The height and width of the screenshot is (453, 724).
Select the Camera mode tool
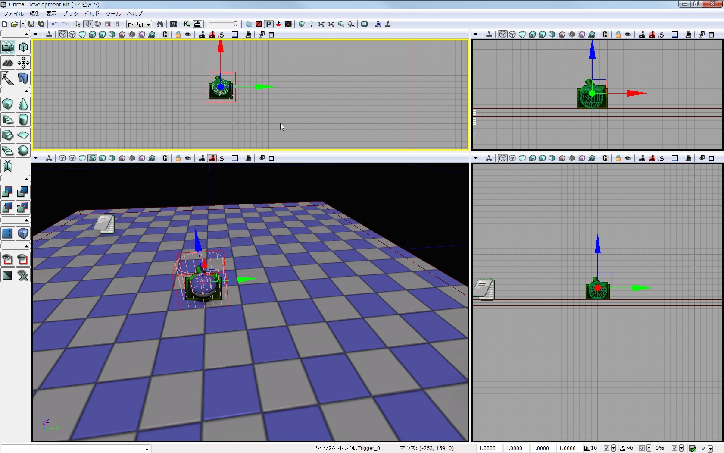pyautogui.click(x=8, y=47)
